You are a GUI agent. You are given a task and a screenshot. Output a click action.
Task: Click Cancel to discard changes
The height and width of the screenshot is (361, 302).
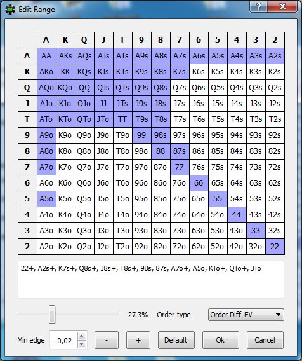(x=265, y=340)
